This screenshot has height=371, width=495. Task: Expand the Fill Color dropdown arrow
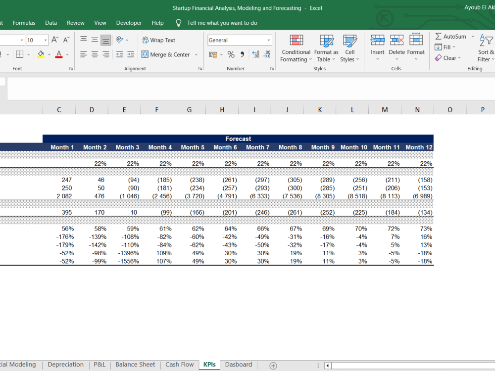49,54
